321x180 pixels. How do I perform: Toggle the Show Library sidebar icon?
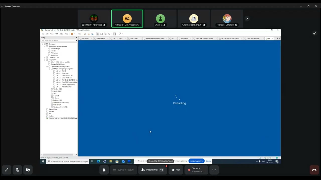[x=98, y=34]
